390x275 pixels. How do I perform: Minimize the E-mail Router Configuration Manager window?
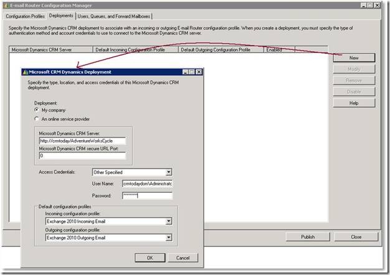tap(364, 5)
